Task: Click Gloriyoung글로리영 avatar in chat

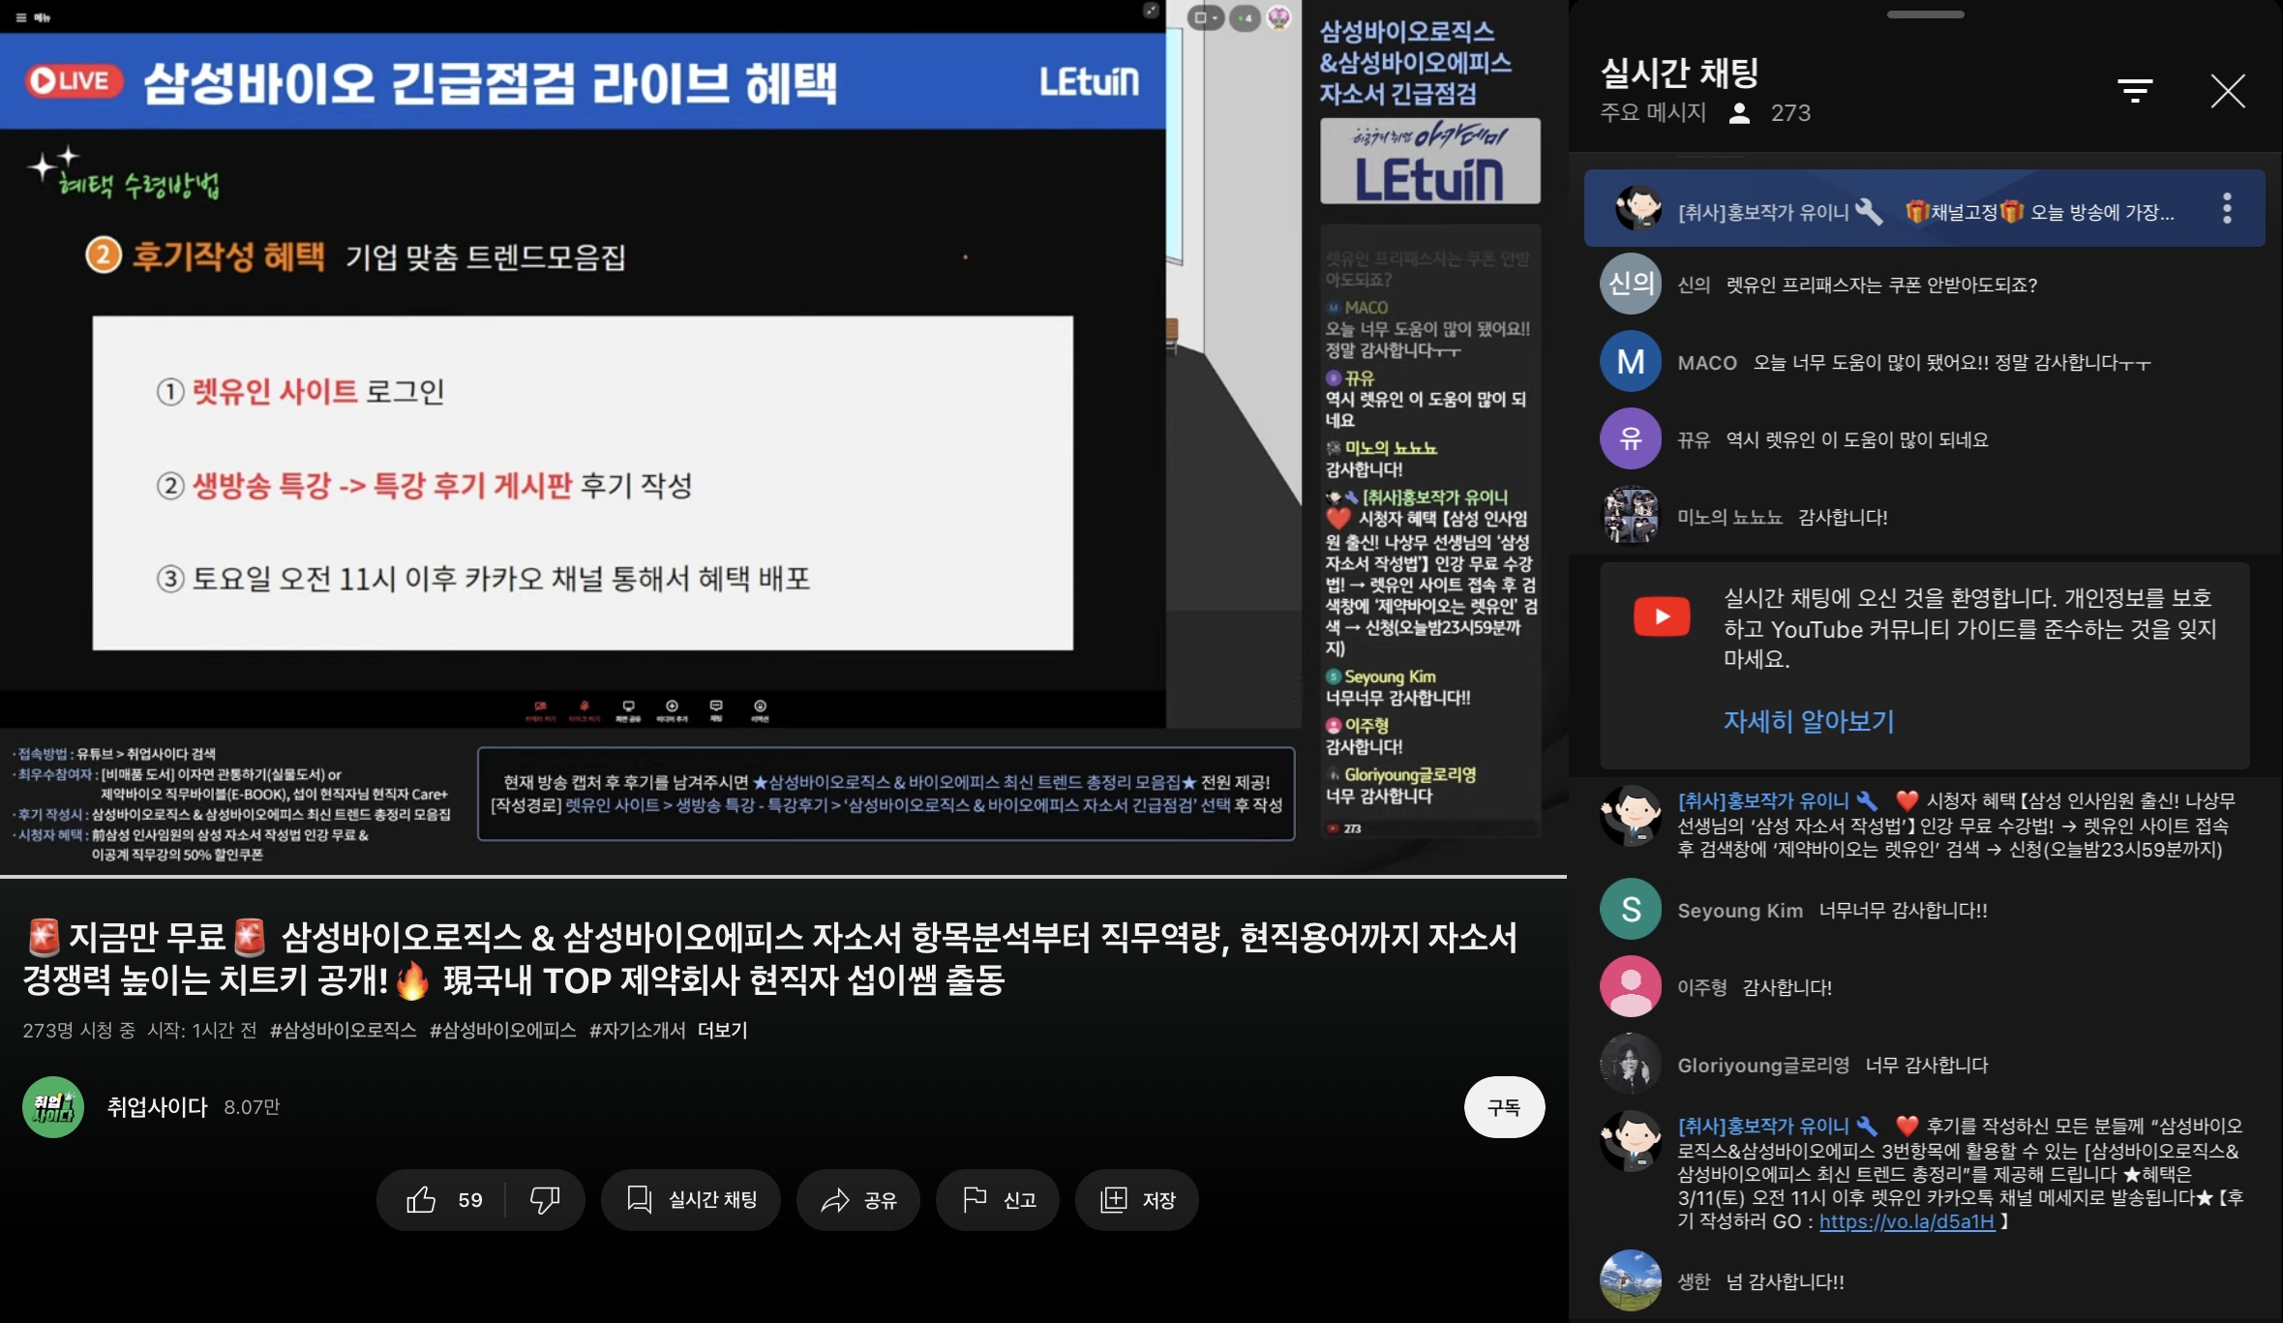Action: click(x=1631, y=1064)
